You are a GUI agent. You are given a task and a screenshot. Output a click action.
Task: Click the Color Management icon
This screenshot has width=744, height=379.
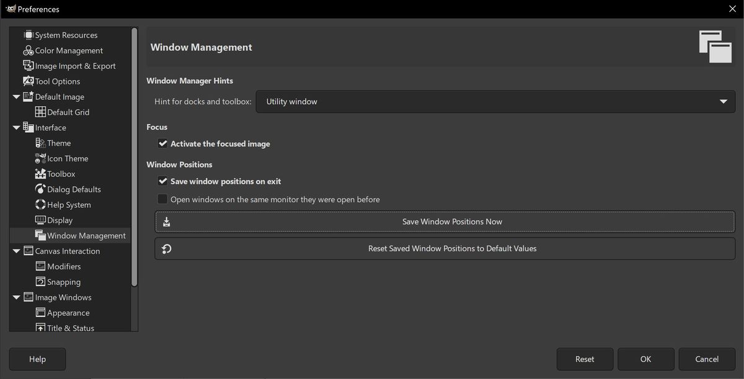click(x=29, y=50)
